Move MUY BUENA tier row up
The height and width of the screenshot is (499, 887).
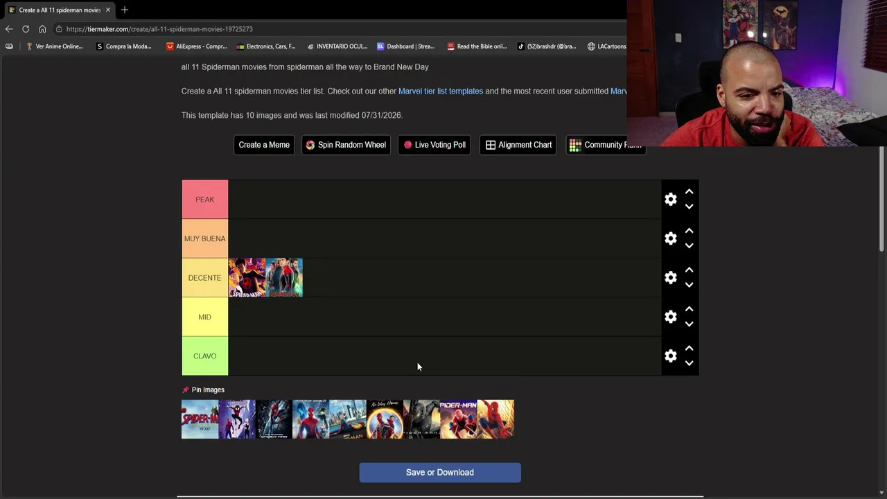[x=689, y=231]
